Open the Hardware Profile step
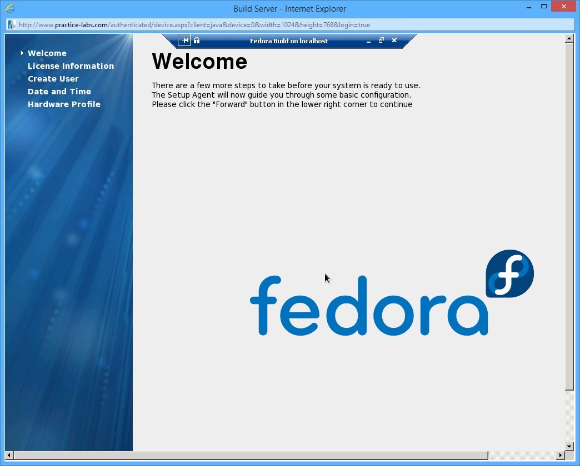Viewport: 580px width, 466px height. pos(64,104)
